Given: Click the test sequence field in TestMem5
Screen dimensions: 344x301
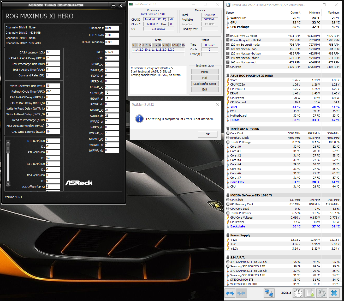Looking at the screenshot, I should [x=158, y=50].
